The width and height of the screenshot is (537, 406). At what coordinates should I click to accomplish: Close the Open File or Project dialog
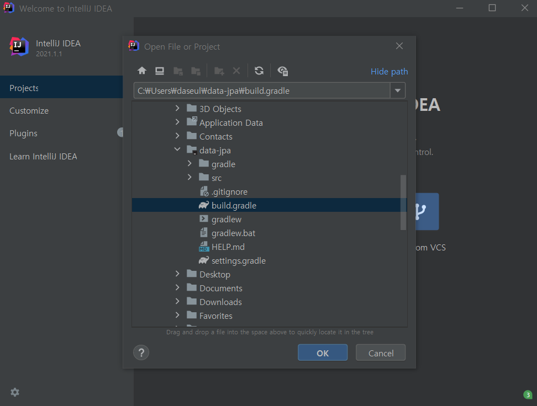[x=399, y=46]
